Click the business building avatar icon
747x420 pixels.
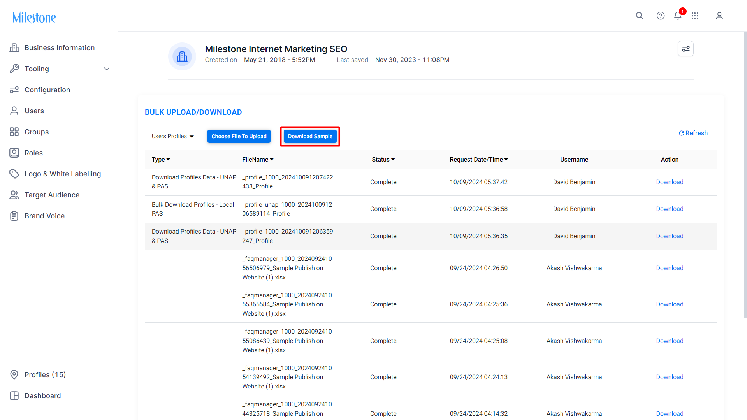[182, 56]
